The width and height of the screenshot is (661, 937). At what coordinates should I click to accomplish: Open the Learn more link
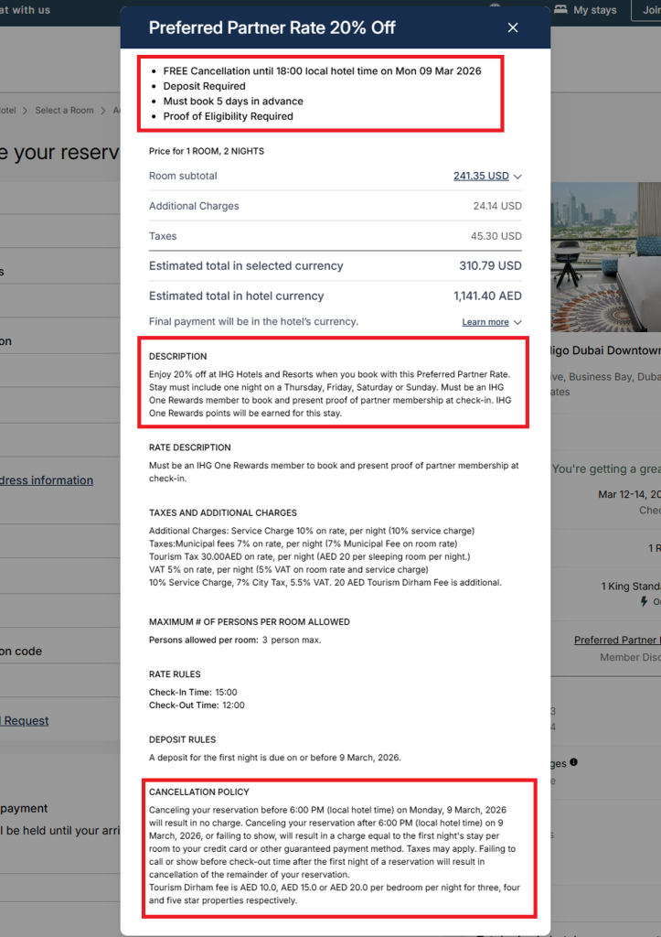click(485, 322)
